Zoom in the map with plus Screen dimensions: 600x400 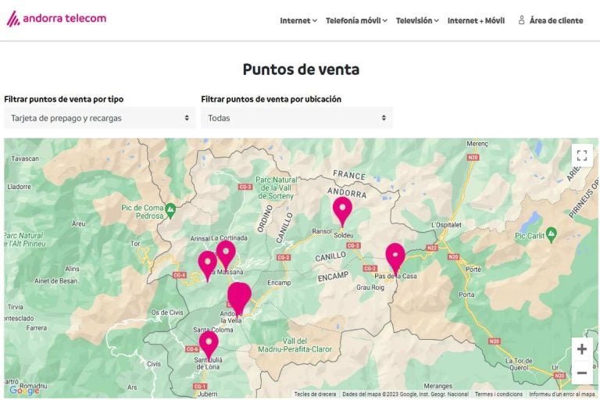(582, 349)
